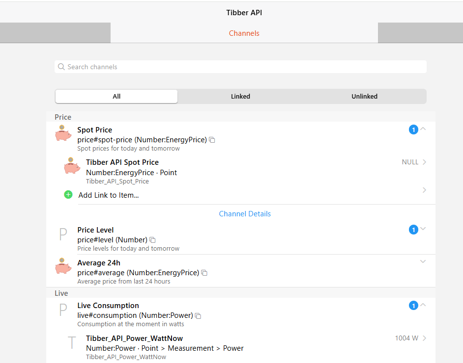Copy the live#consumption channel ID
The height and width of the screenshot is (363, 463).
pos(198,315)
